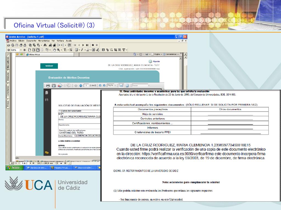Click the next page triangle in toolbar

(x=83, y=45)
